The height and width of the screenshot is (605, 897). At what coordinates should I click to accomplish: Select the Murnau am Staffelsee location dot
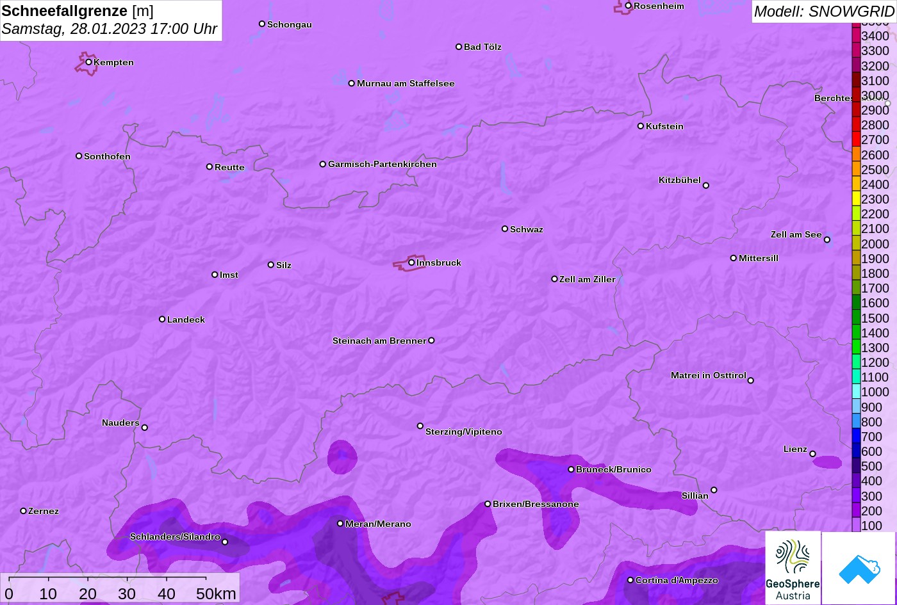tap(352, 83)
